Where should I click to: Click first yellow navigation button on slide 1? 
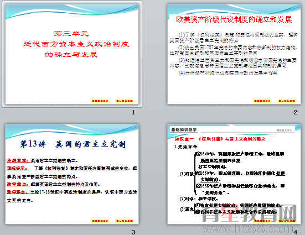pos(100,101)
